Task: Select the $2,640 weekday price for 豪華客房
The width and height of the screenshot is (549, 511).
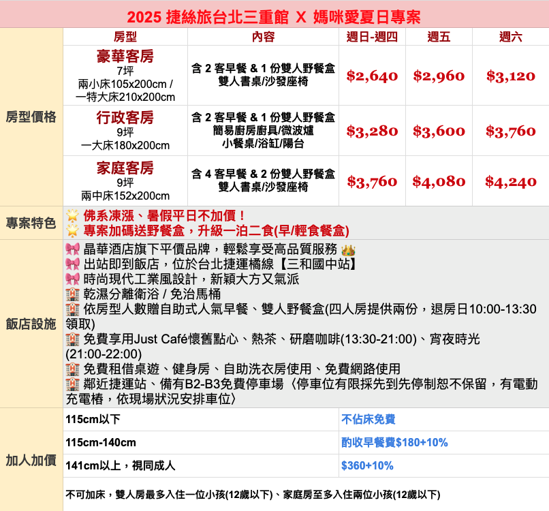Action: pos(372,76)
